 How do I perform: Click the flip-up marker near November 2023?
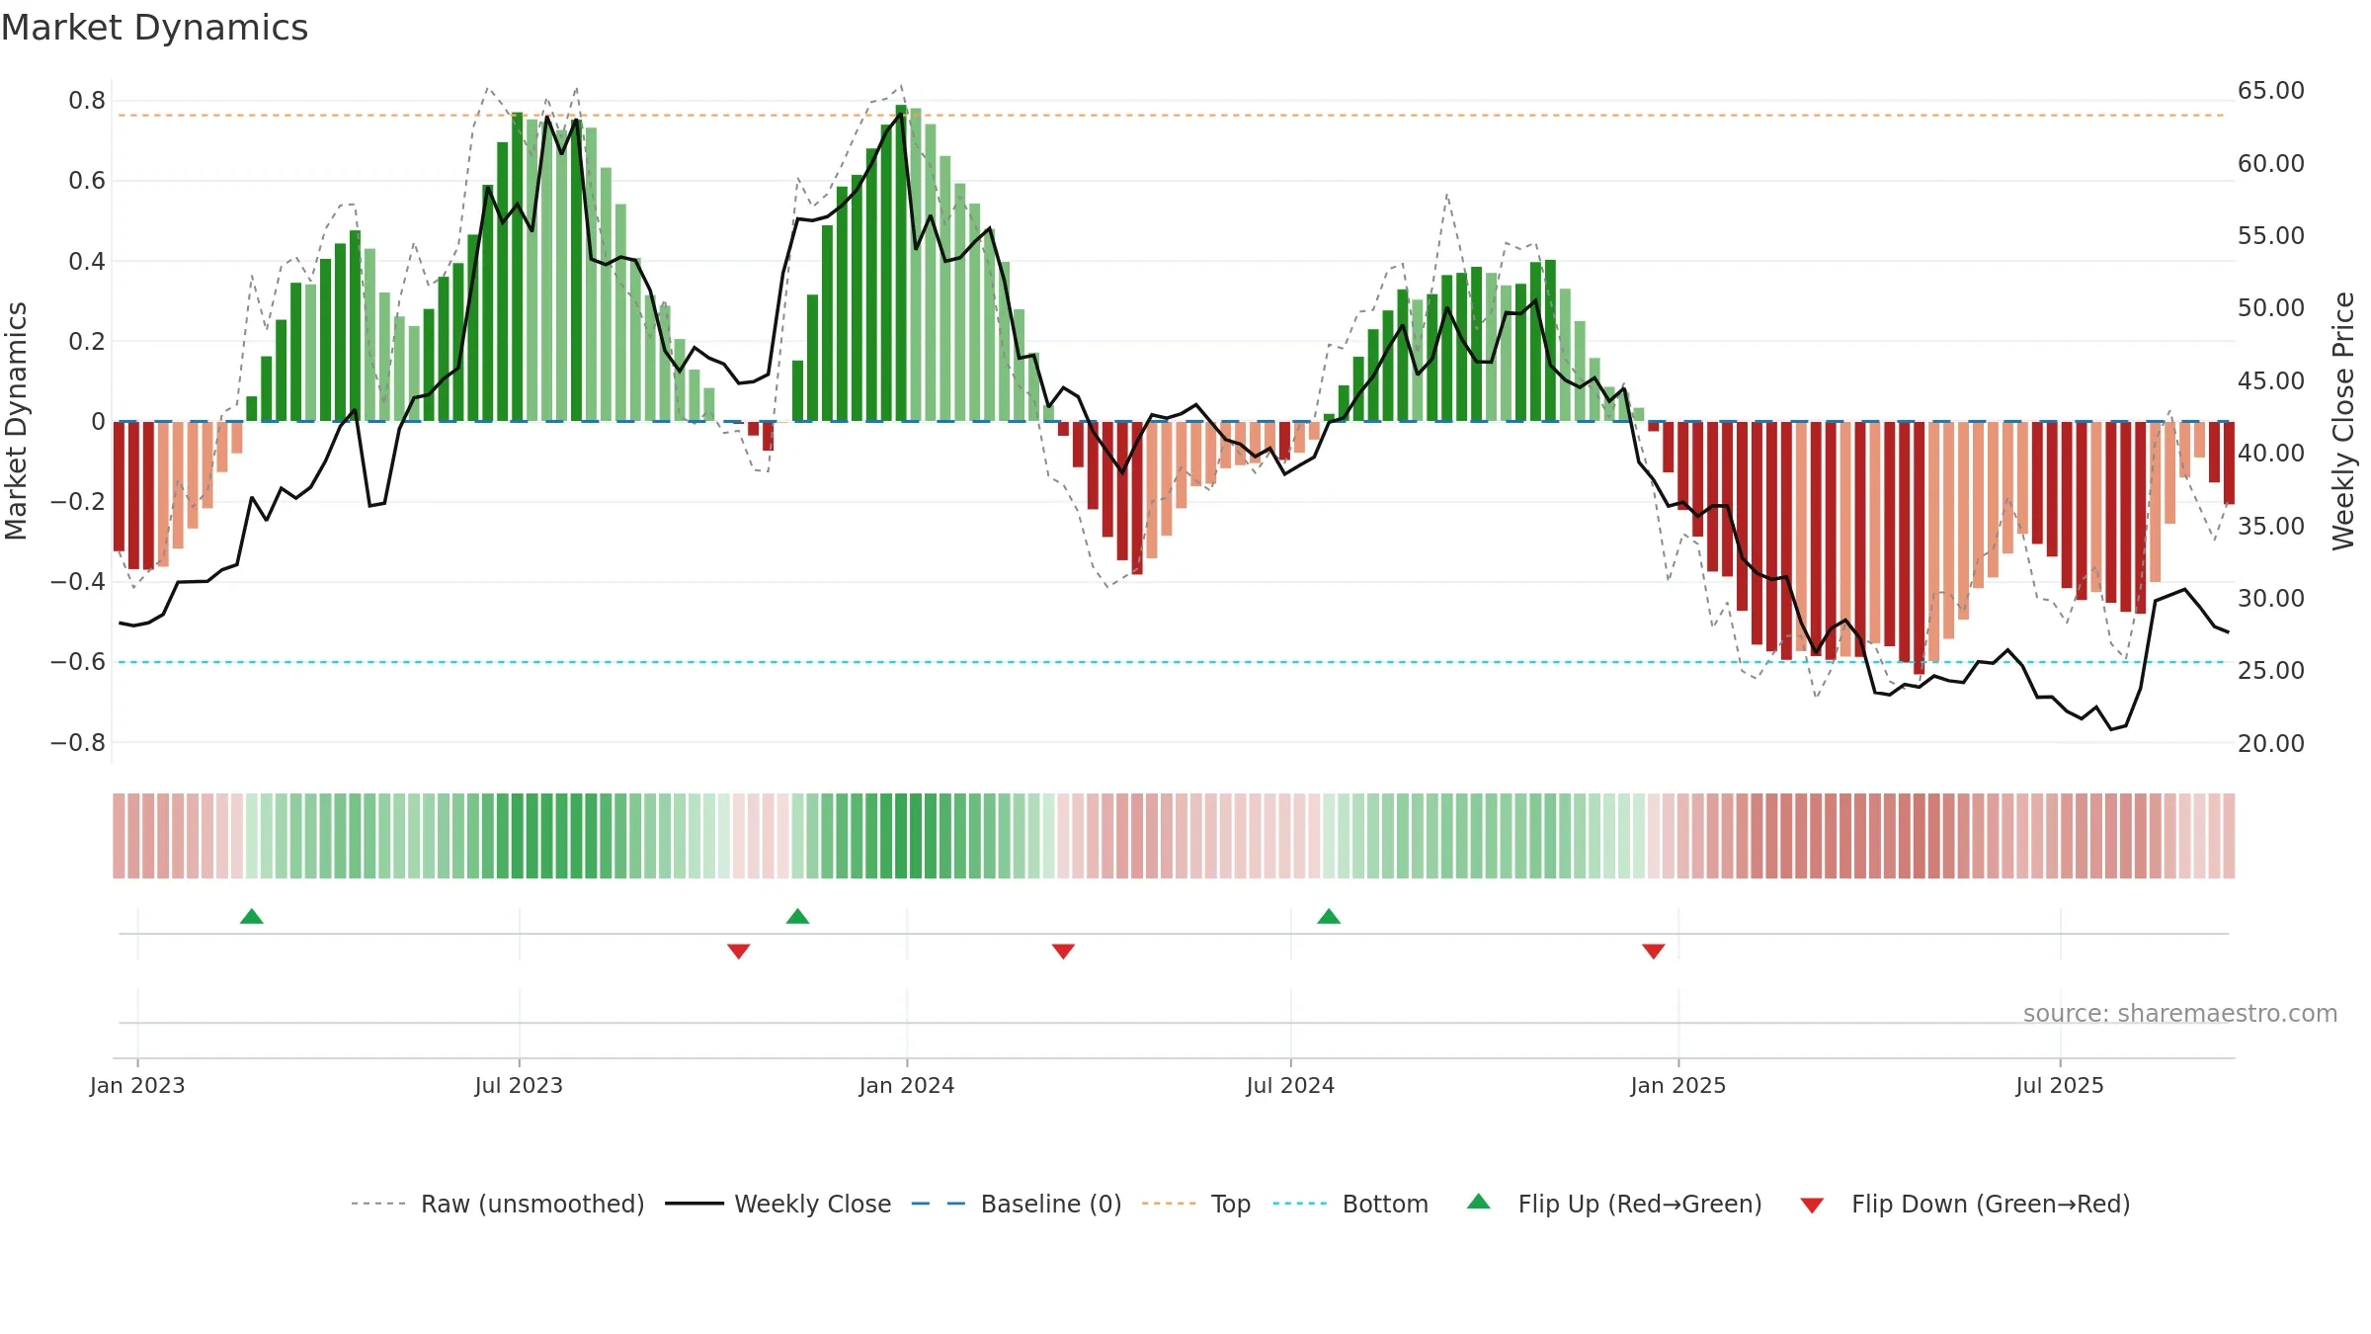(798, 916)
